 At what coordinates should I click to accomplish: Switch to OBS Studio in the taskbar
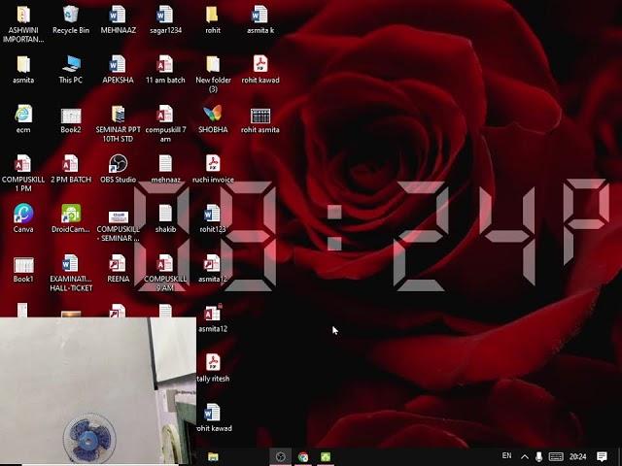click(281, 457)
